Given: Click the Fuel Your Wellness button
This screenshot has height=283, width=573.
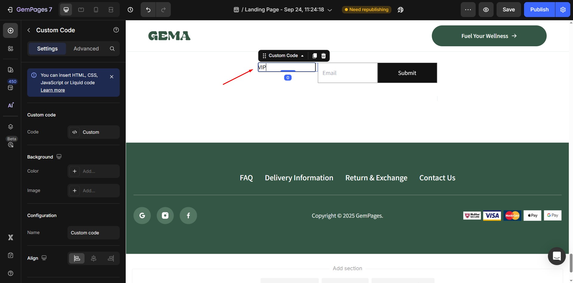Looking at the screenshot, I should click(x=489, y=36).
